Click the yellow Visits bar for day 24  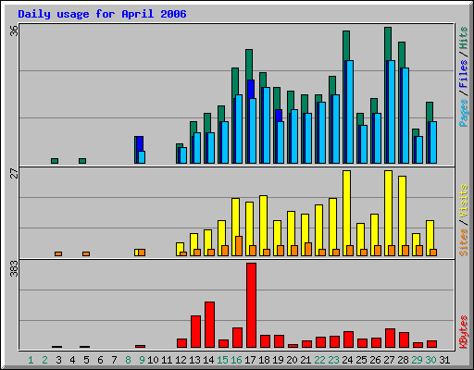(x=346, y=213)
